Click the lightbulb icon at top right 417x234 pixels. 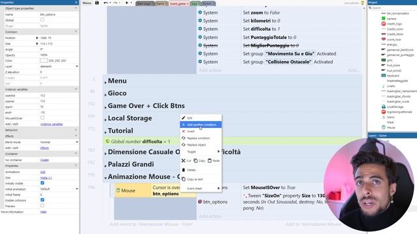point(362,3)
